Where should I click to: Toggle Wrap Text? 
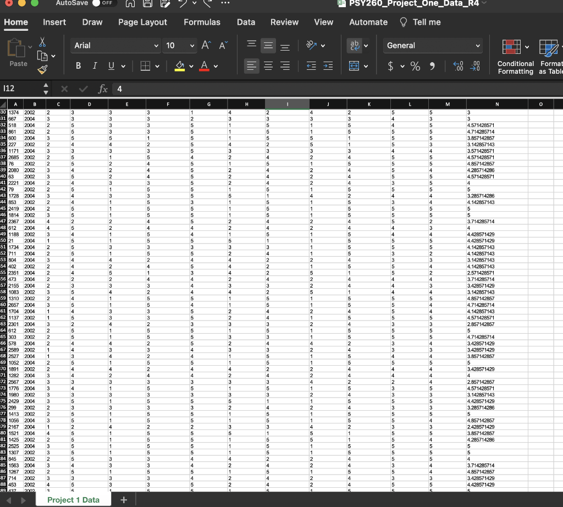355,45
